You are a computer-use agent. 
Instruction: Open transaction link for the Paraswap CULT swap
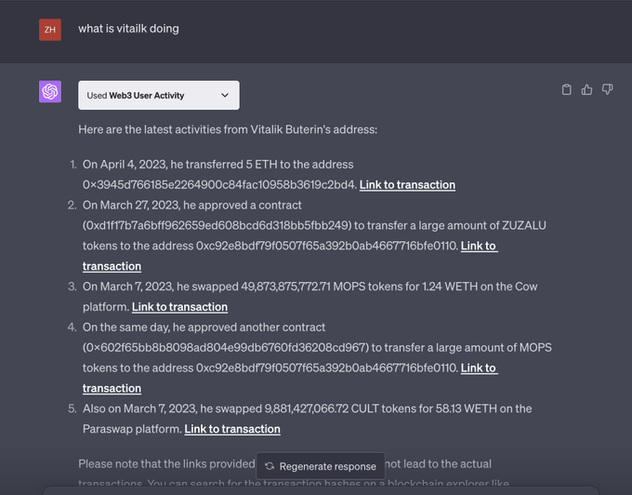[x=232, y=429]
